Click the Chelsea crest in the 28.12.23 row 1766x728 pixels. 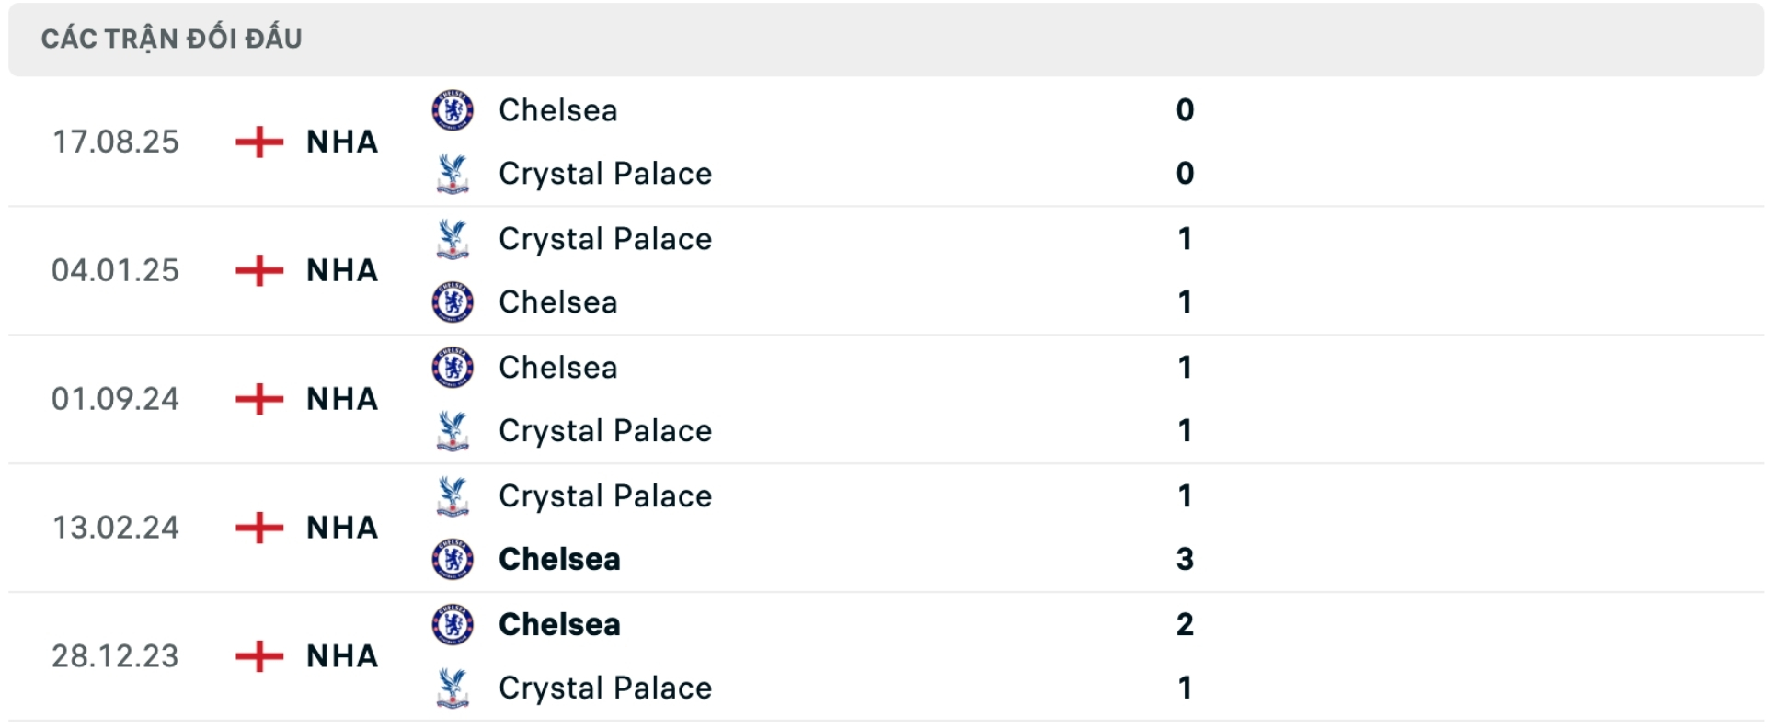(x=451, y=624)
